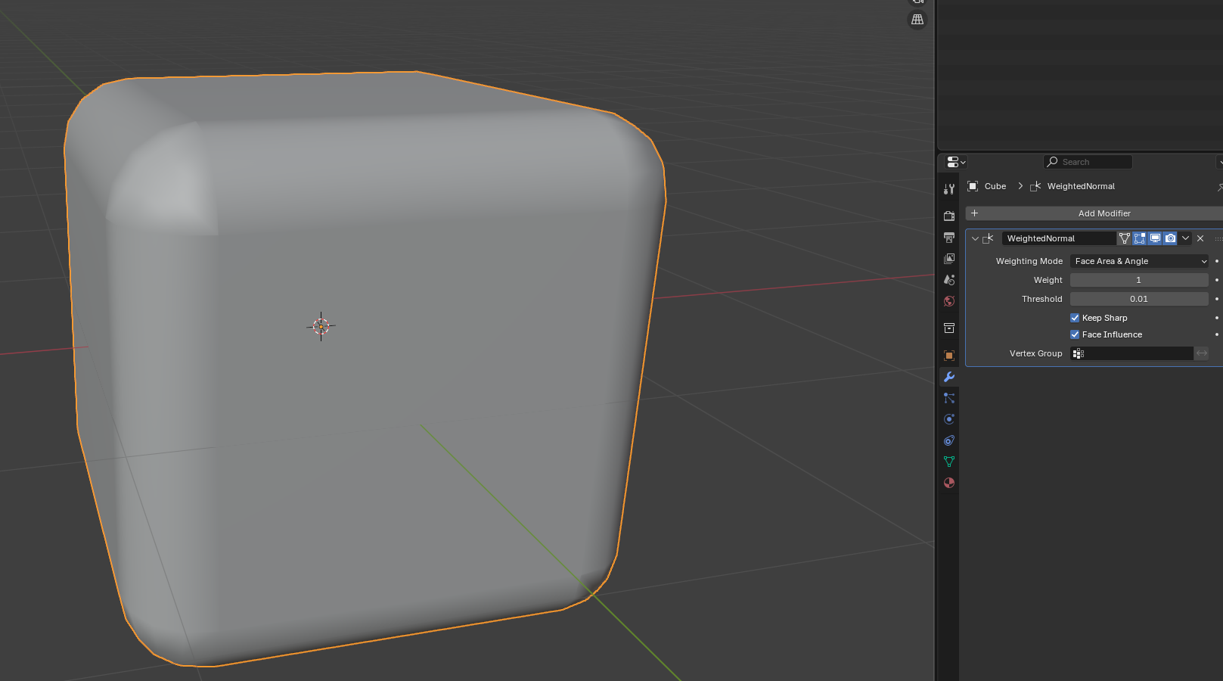Uncheck the Keep Sharp checkbox

1075,318
